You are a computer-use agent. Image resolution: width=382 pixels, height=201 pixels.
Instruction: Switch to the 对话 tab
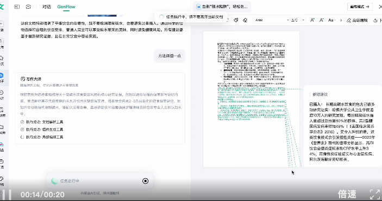[x=46, y=7]
